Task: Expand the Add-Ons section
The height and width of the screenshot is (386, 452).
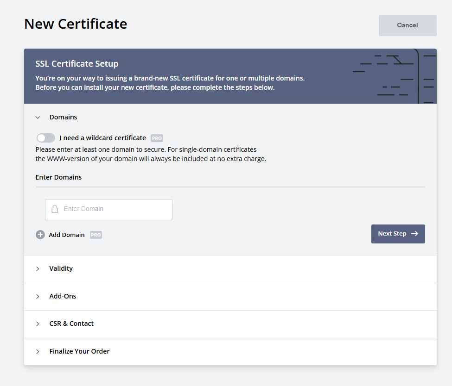Action: coord(38,296)
